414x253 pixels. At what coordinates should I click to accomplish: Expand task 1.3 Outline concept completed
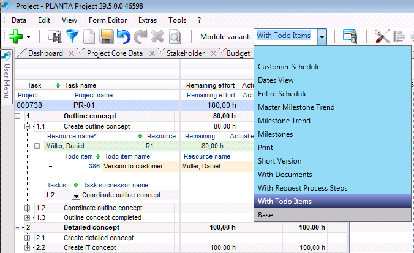[x=27, y=217]
